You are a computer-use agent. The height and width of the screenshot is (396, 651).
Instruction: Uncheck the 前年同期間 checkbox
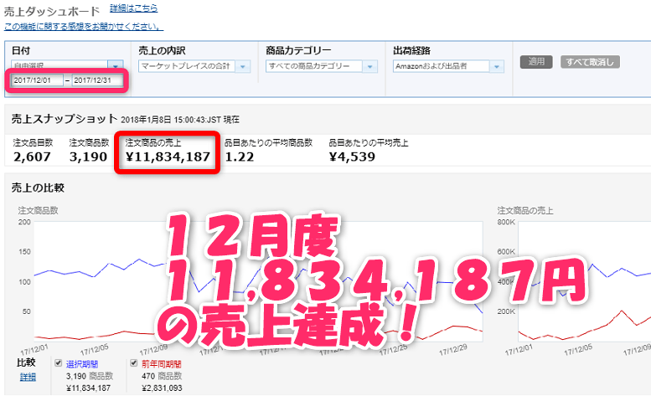coord(134,364)
